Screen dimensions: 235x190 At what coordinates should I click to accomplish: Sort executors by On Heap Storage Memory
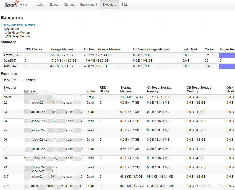159,89
